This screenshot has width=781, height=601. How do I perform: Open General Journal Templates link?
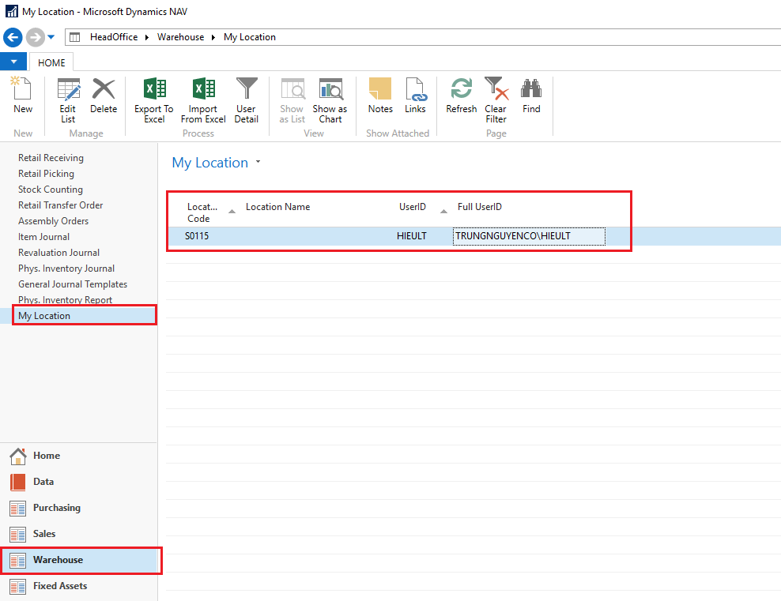(x=73, y=284)
